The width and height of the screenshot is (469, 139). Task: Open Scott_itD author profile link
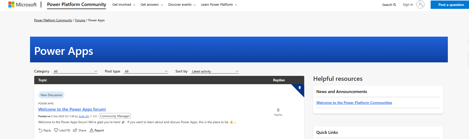coord(84,116)
